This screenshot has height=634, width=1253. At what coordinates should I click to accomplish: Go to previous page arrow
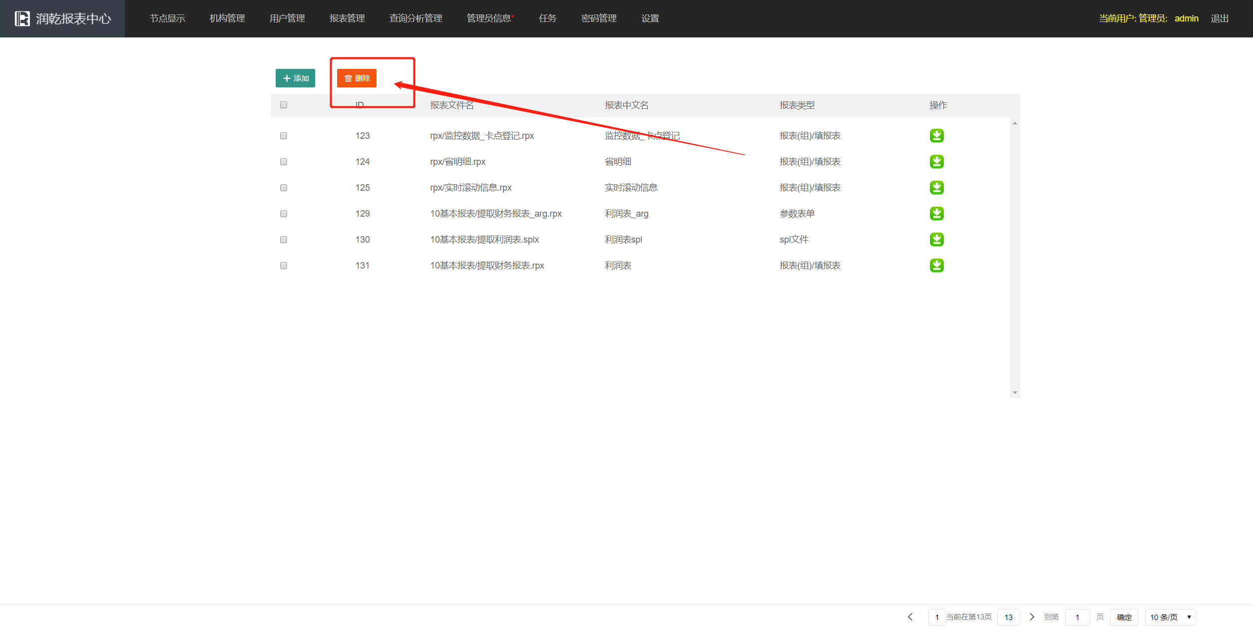click(910, 617)
